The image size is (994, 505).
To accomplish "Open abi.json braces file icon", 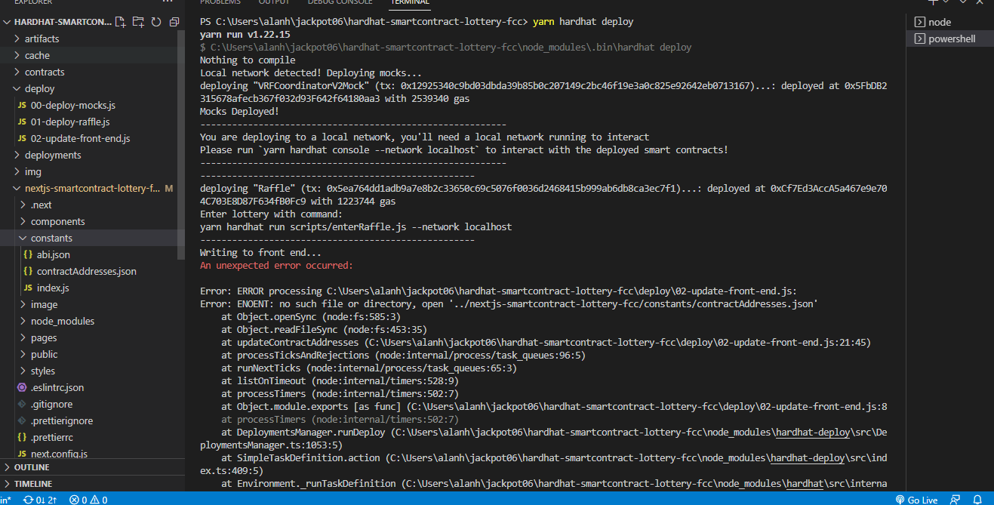I will [28, 254].
